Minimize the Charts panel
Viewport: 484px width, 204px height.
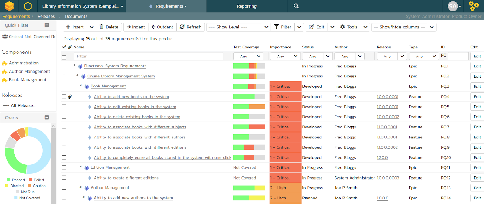pyautogui.click(x=47, y=118)
